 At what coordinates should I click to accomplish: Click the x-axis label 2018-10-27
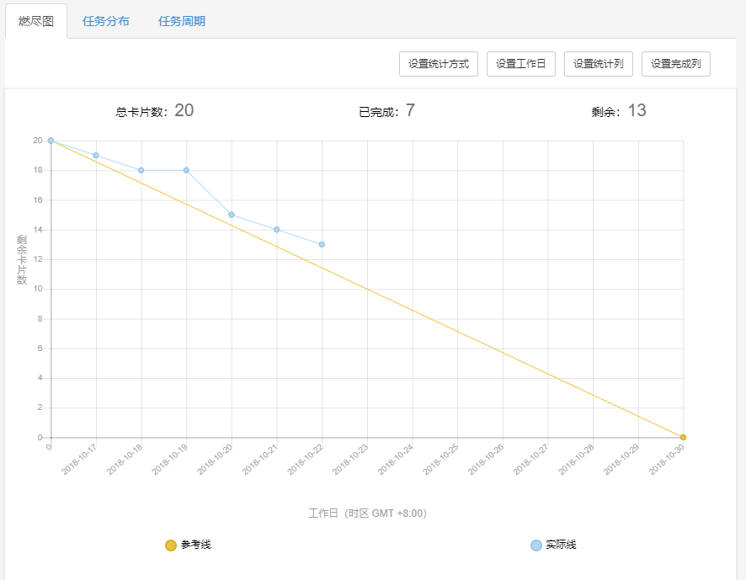point(531,460)
